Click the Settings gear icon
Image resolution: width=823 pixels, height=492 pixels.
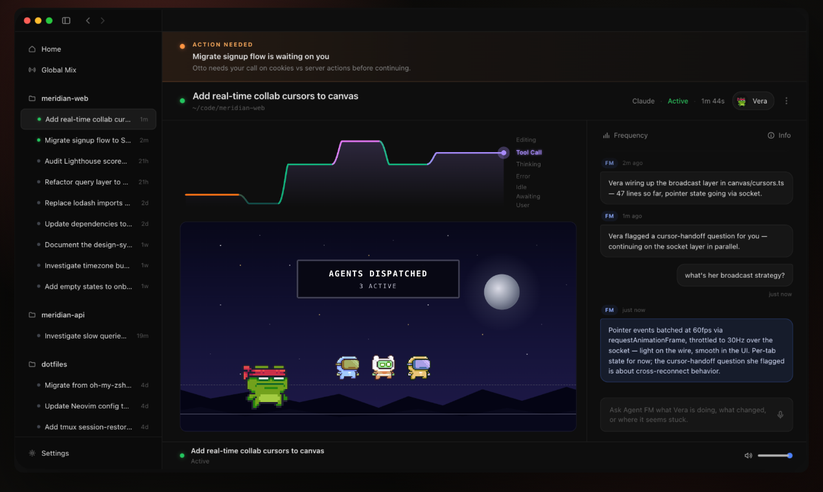(x=32, y=453)
